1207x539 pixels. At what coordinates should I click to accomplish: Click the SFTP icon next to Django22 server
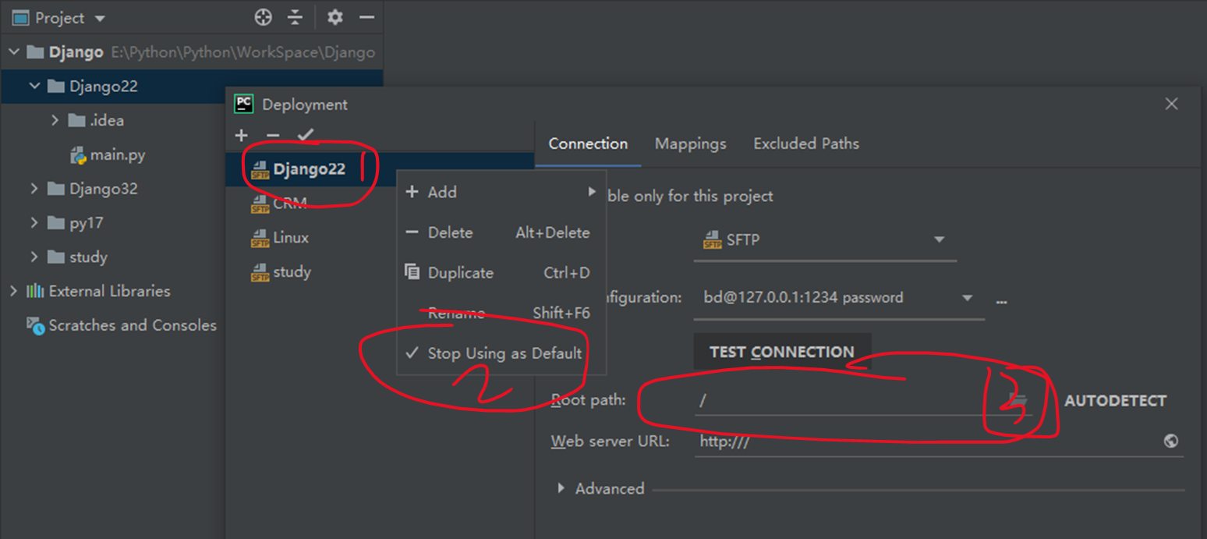[260, 170]
